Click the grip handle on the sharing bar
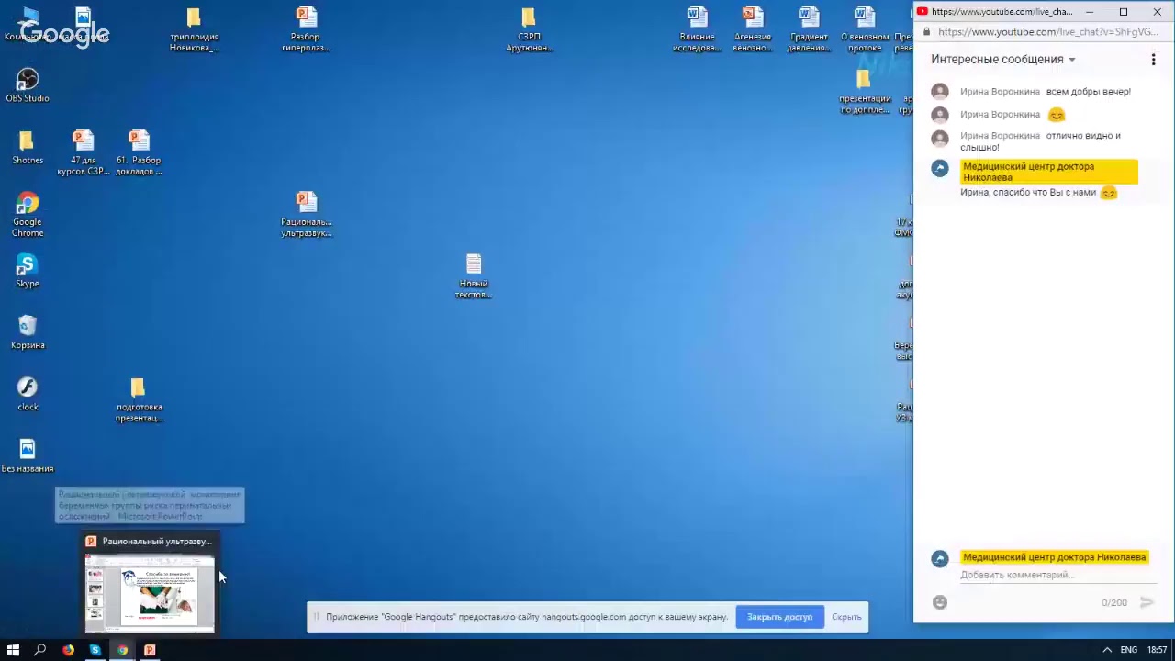The image size is (1175, 661). coord(315,617)
